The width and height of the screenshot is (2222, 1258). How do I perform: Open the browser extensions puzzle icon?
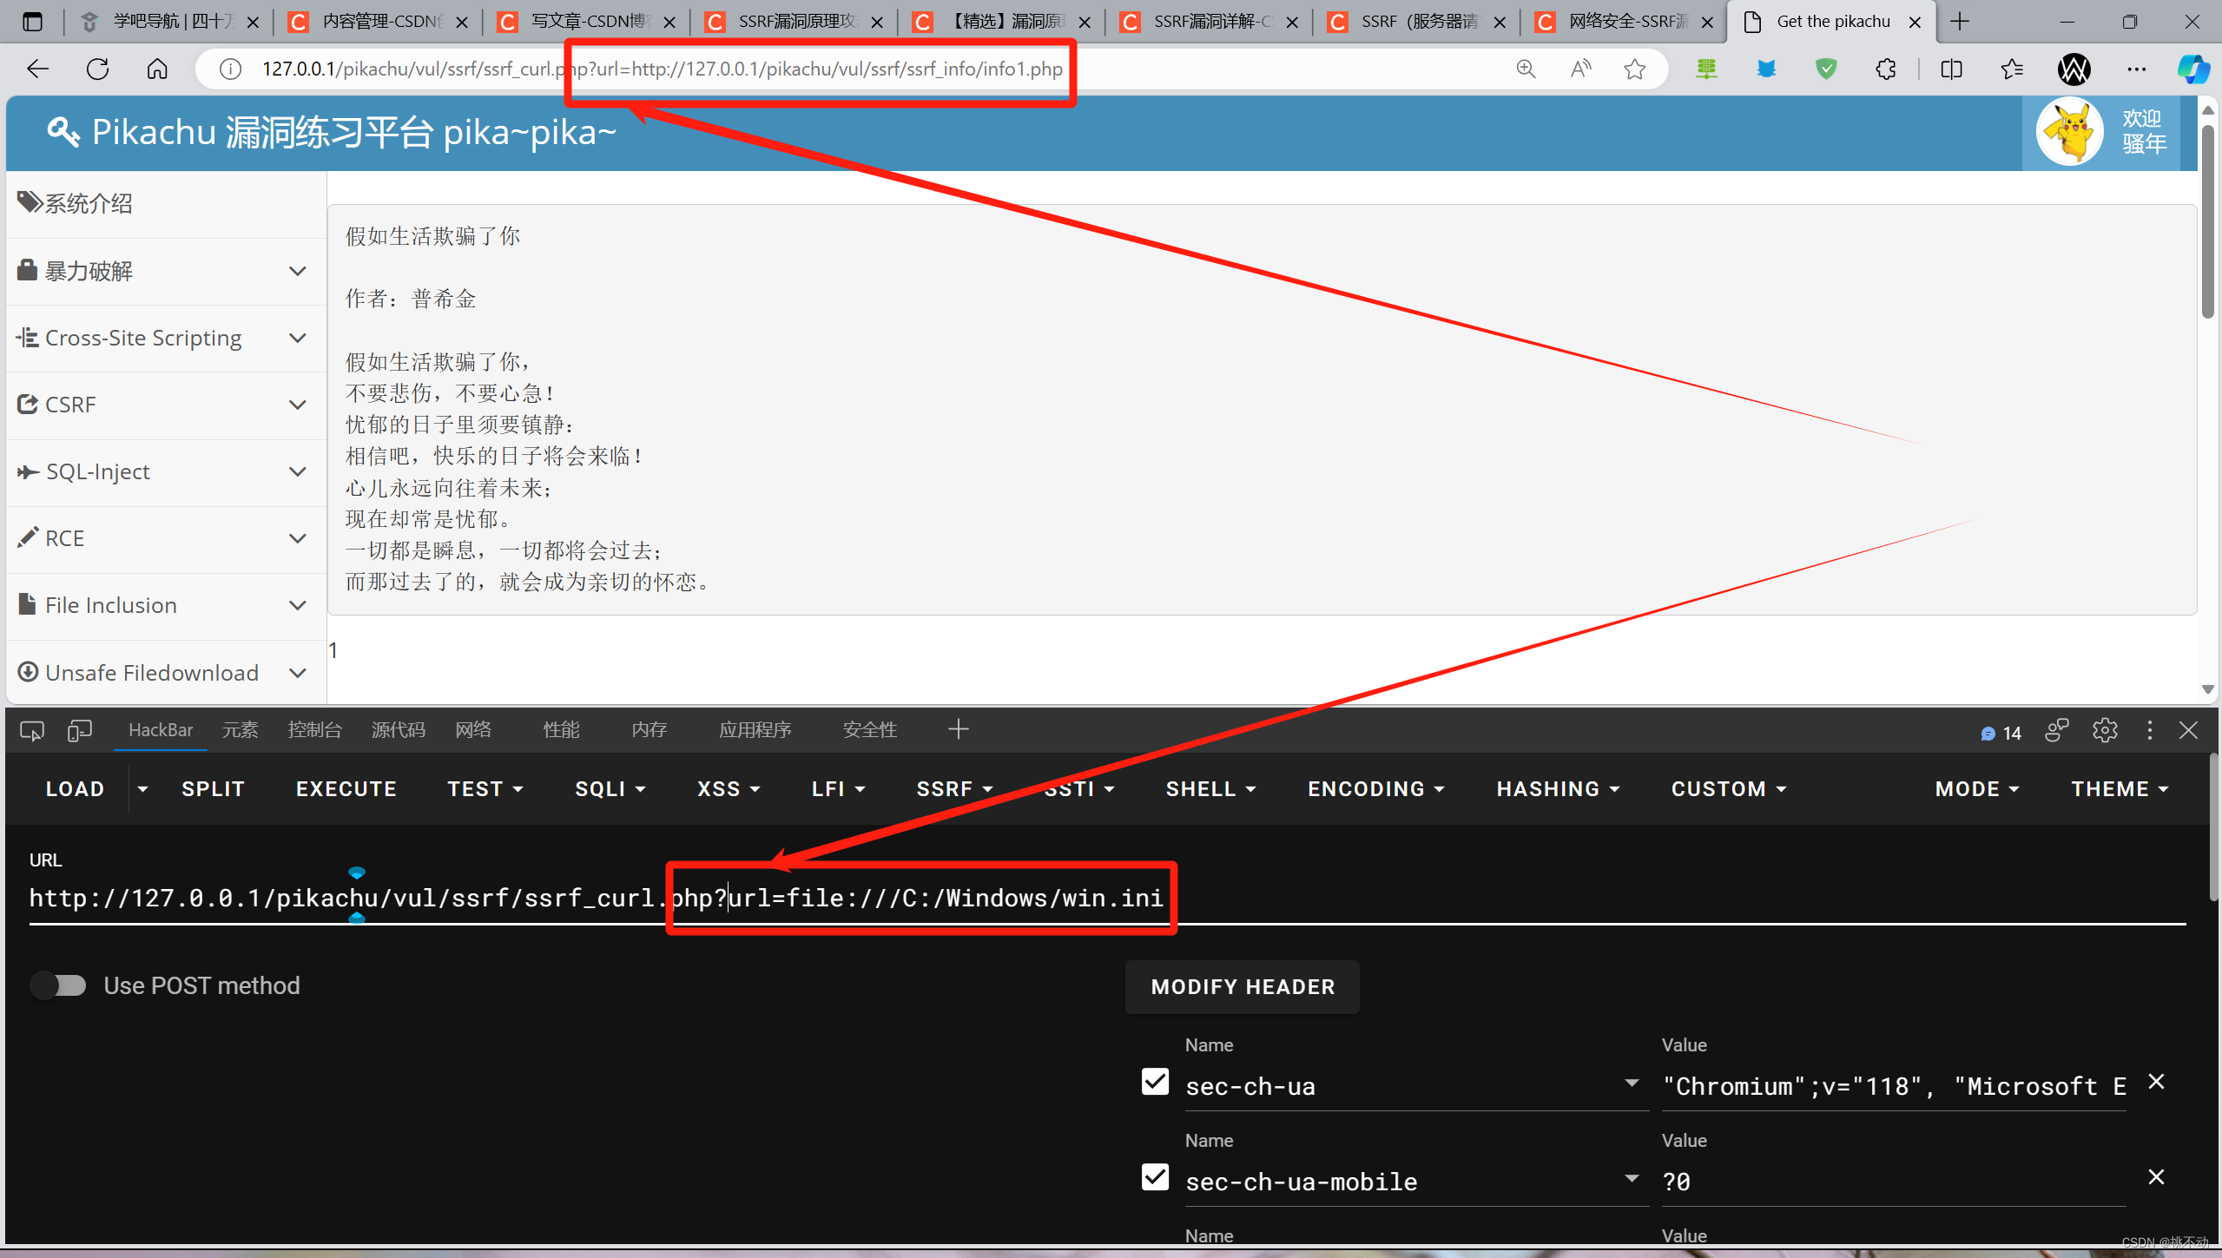tap(1885, 69)
